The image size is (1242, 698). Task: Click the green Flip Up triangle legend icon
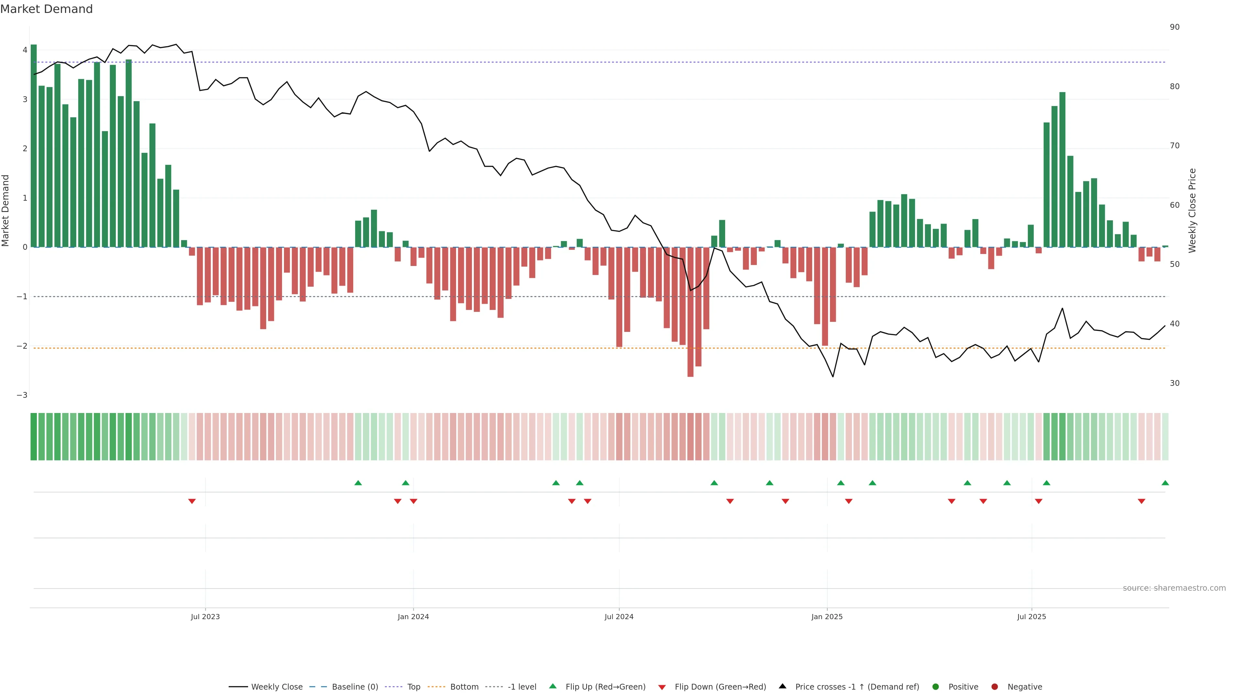tap(552, 686)
